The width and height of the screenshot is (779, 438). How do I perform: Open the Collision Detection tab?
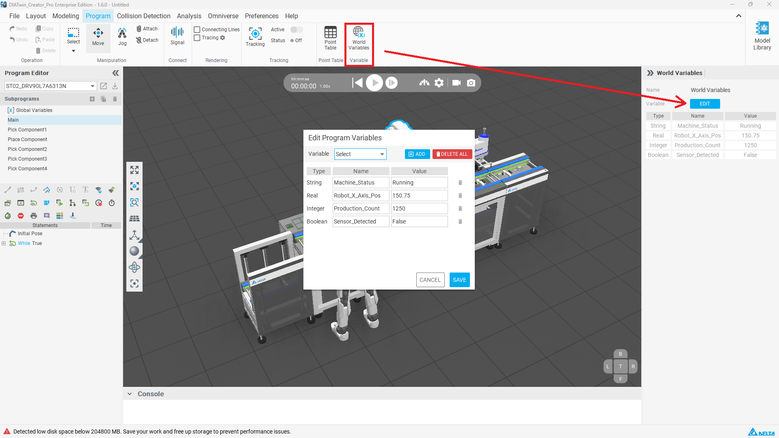coord(144,16)
